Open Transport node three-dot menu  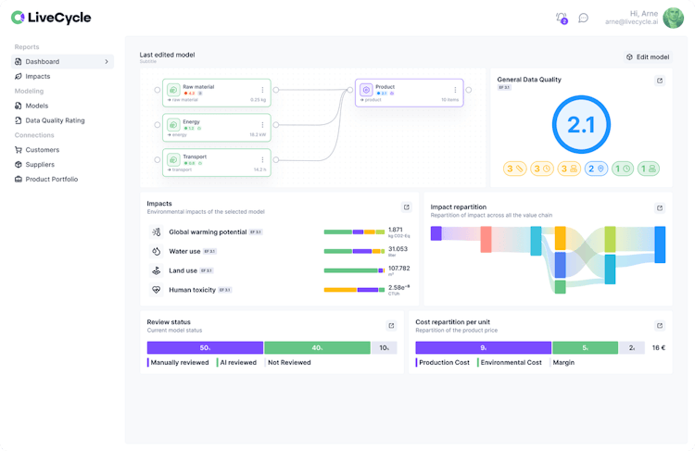click(x=262, y=160)
